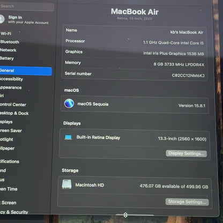Open Wi-Fi settings in sidebar

click(x=6, y=34)
